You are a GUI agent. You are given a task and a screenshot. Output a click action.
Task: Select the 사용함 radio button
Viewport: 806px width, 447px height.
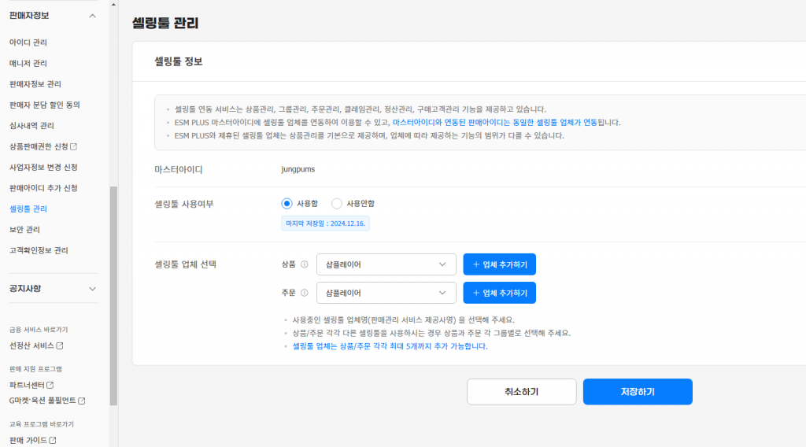click(x=287, y=204)
